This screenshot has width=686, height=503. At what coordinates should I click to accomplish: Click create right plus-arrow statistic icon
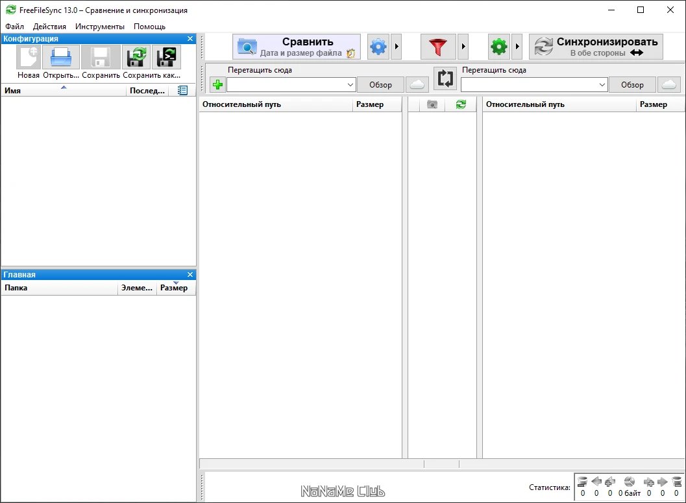pyautogui.click(x=649, y=482)
